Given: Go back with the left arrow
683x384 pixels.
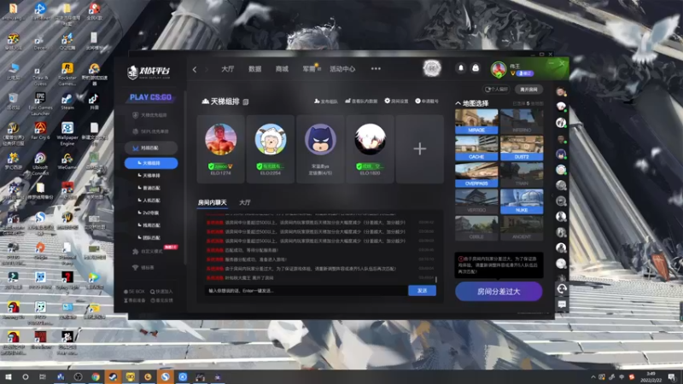Looking at the screenshot, I should click(195, 69).
